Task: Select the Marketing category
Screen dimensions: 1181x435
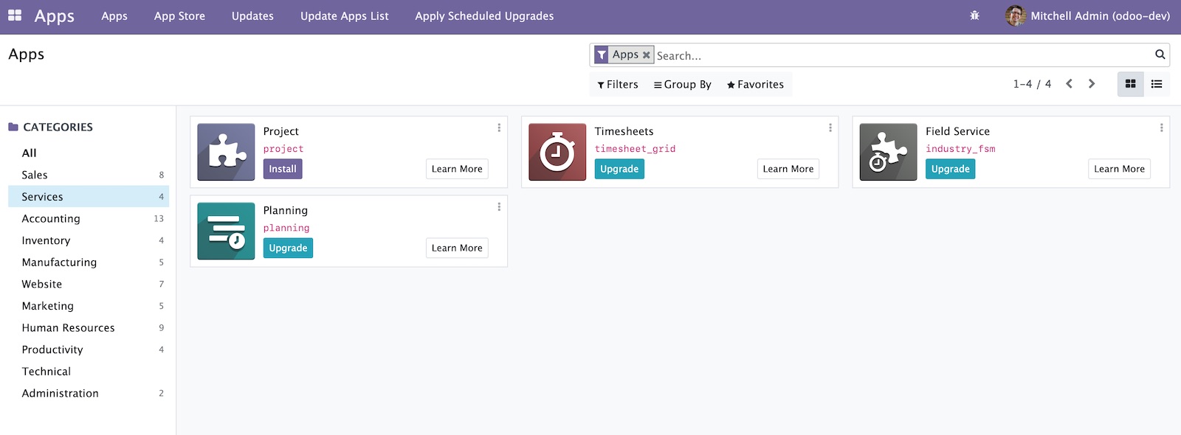Action: 89,306
